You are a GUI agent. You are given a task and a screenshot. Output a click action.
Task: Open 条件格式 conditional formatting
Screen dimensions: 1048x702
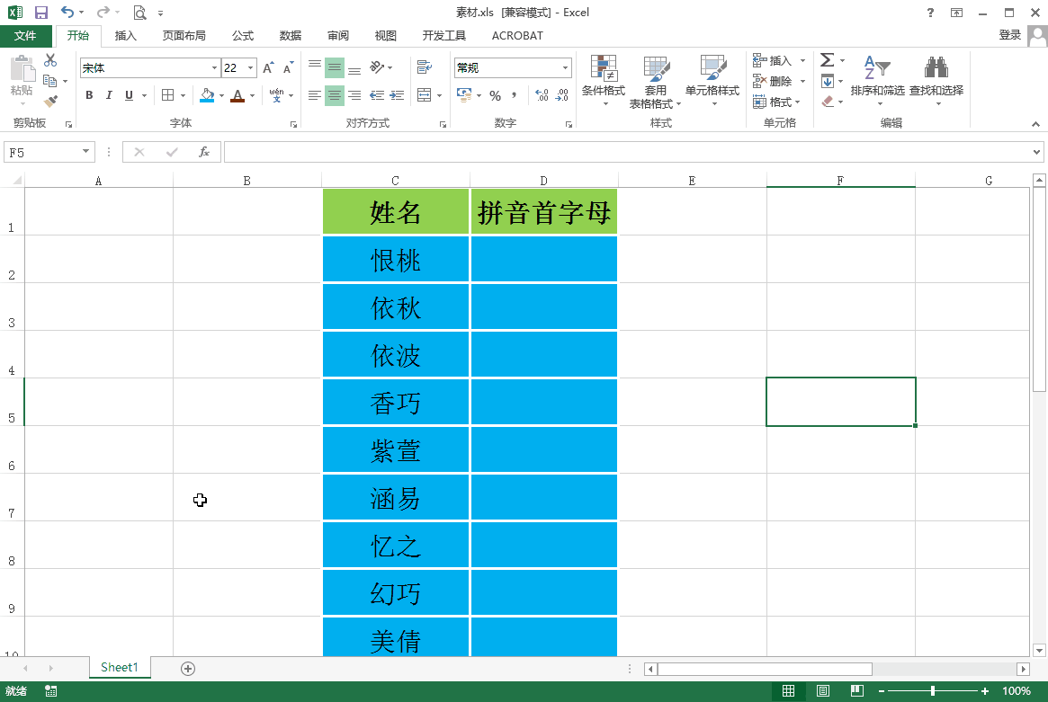pyautogui.click(x=604, y=80)
